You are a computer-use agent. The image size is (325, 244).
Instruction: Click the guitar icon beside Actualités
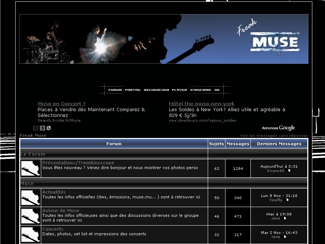click(31, 198)
